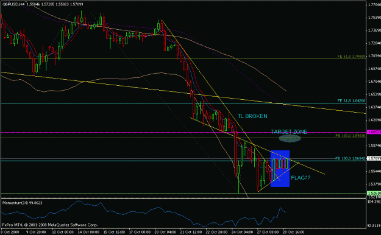
Task: Select the blue flag rectangle object
Action: coord(280,169)
